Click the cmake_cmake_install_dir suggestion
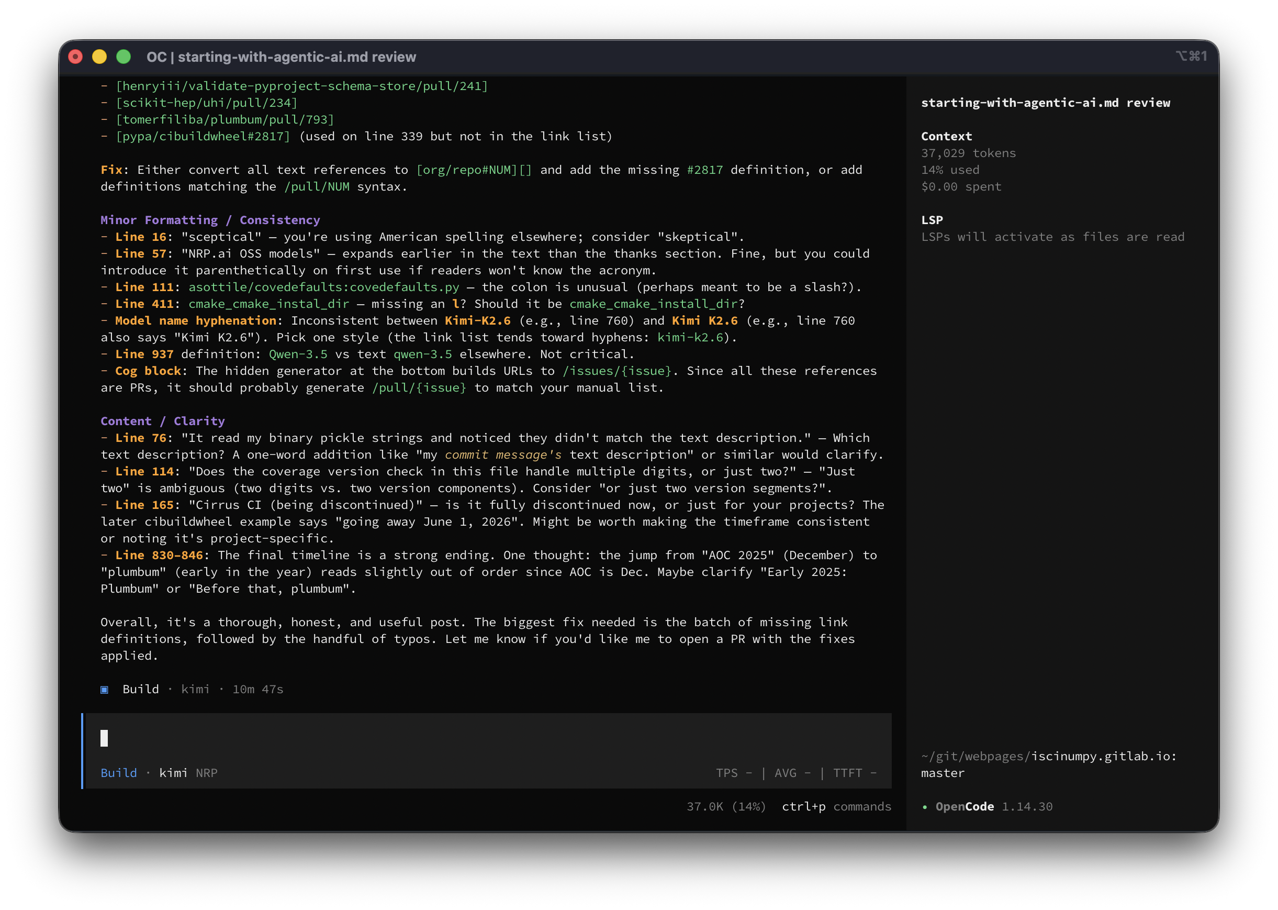The image size is (1278, 910). [654, 304]
